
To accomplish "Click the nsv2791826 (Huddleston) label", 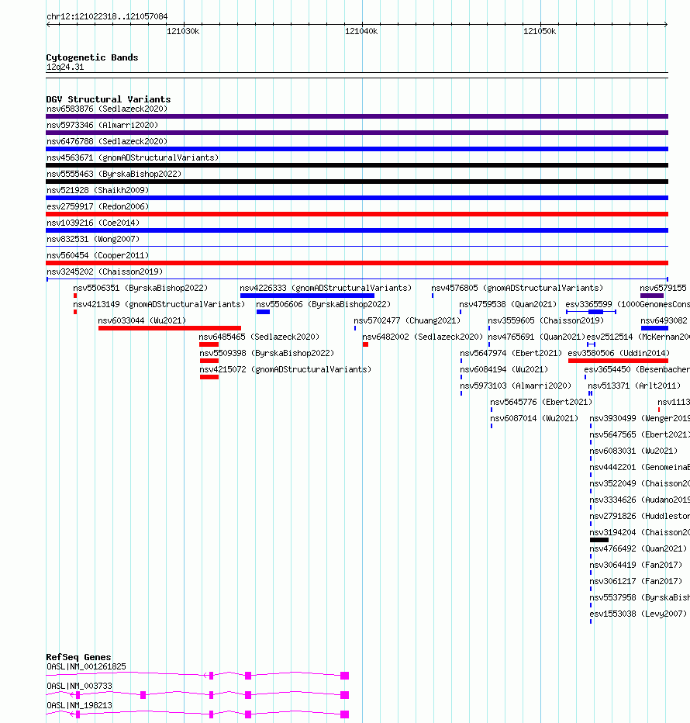I will pos(640,516).
